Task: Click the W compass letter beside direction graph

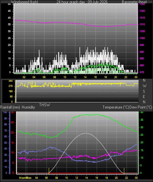Action: (x=144, y=86)
